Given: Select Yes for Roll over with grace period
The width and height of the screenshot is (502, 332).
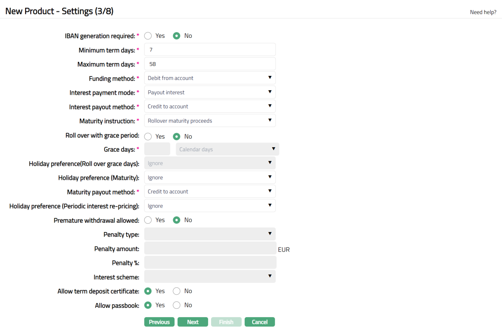Looking at the screenshot, I should (x=148, y=137).
